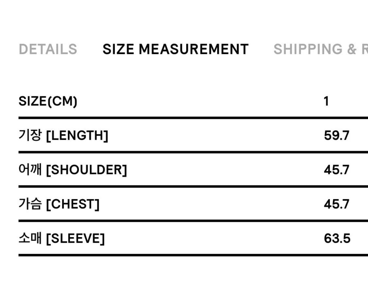Select the 63.5 sleeve value
Image resolution: width=368 pixels, height=286 pixels.
[x=337, y=239]
